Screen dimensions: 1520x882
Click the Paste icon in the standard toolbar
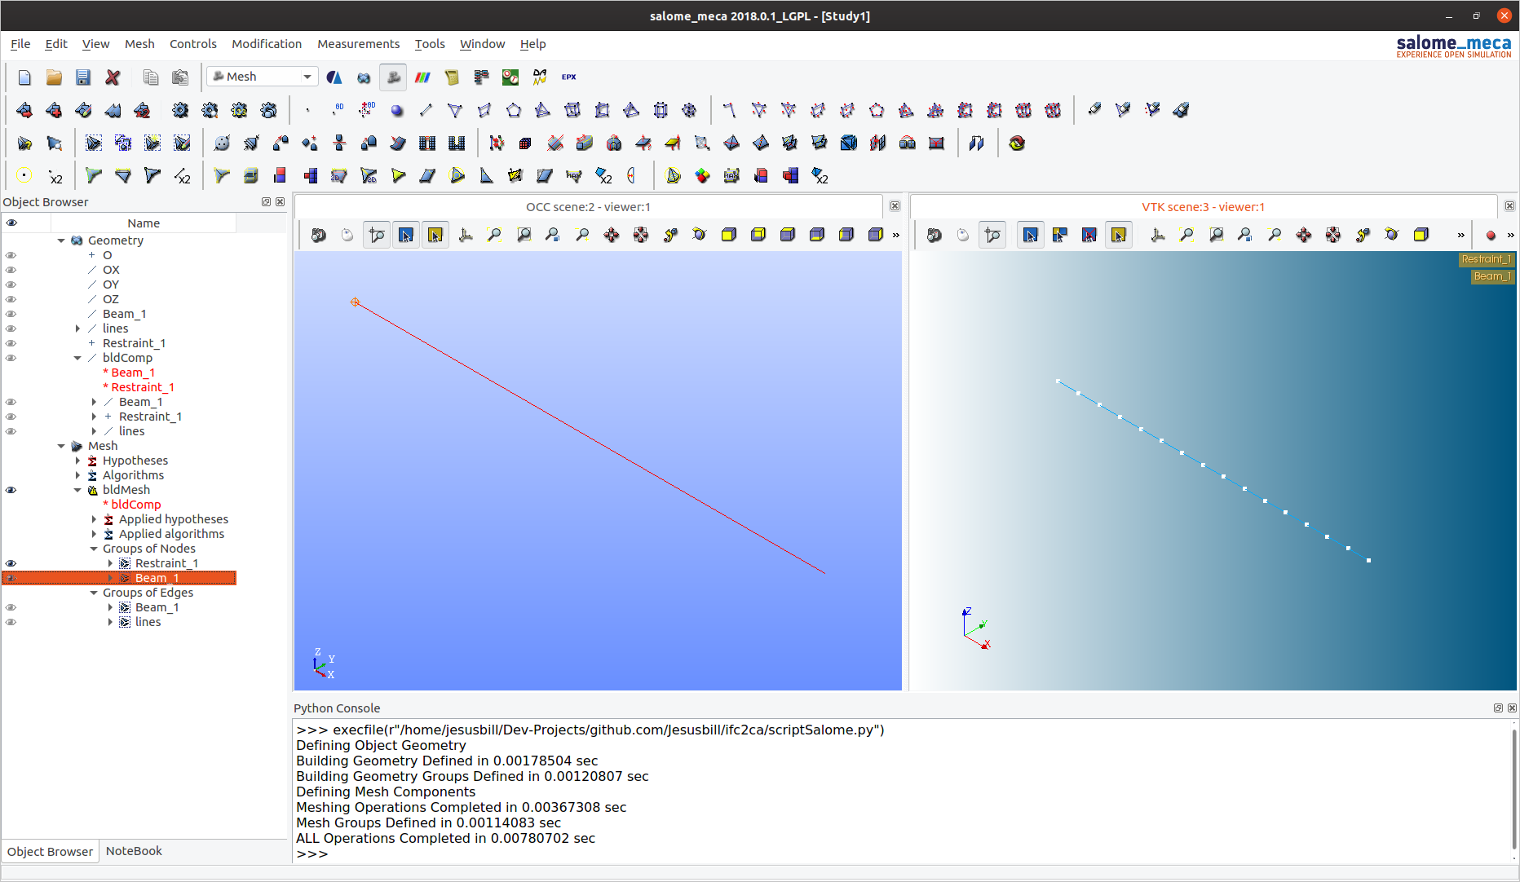(179, 77)
